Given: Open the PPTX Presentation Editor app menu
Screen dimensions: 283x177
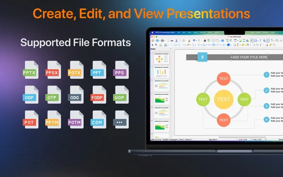Looking at the screenshot, I should pos(165,33).
